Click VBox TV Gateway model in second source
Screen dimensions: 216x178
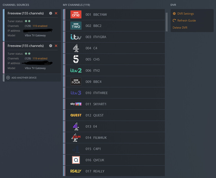coord(35,68)
